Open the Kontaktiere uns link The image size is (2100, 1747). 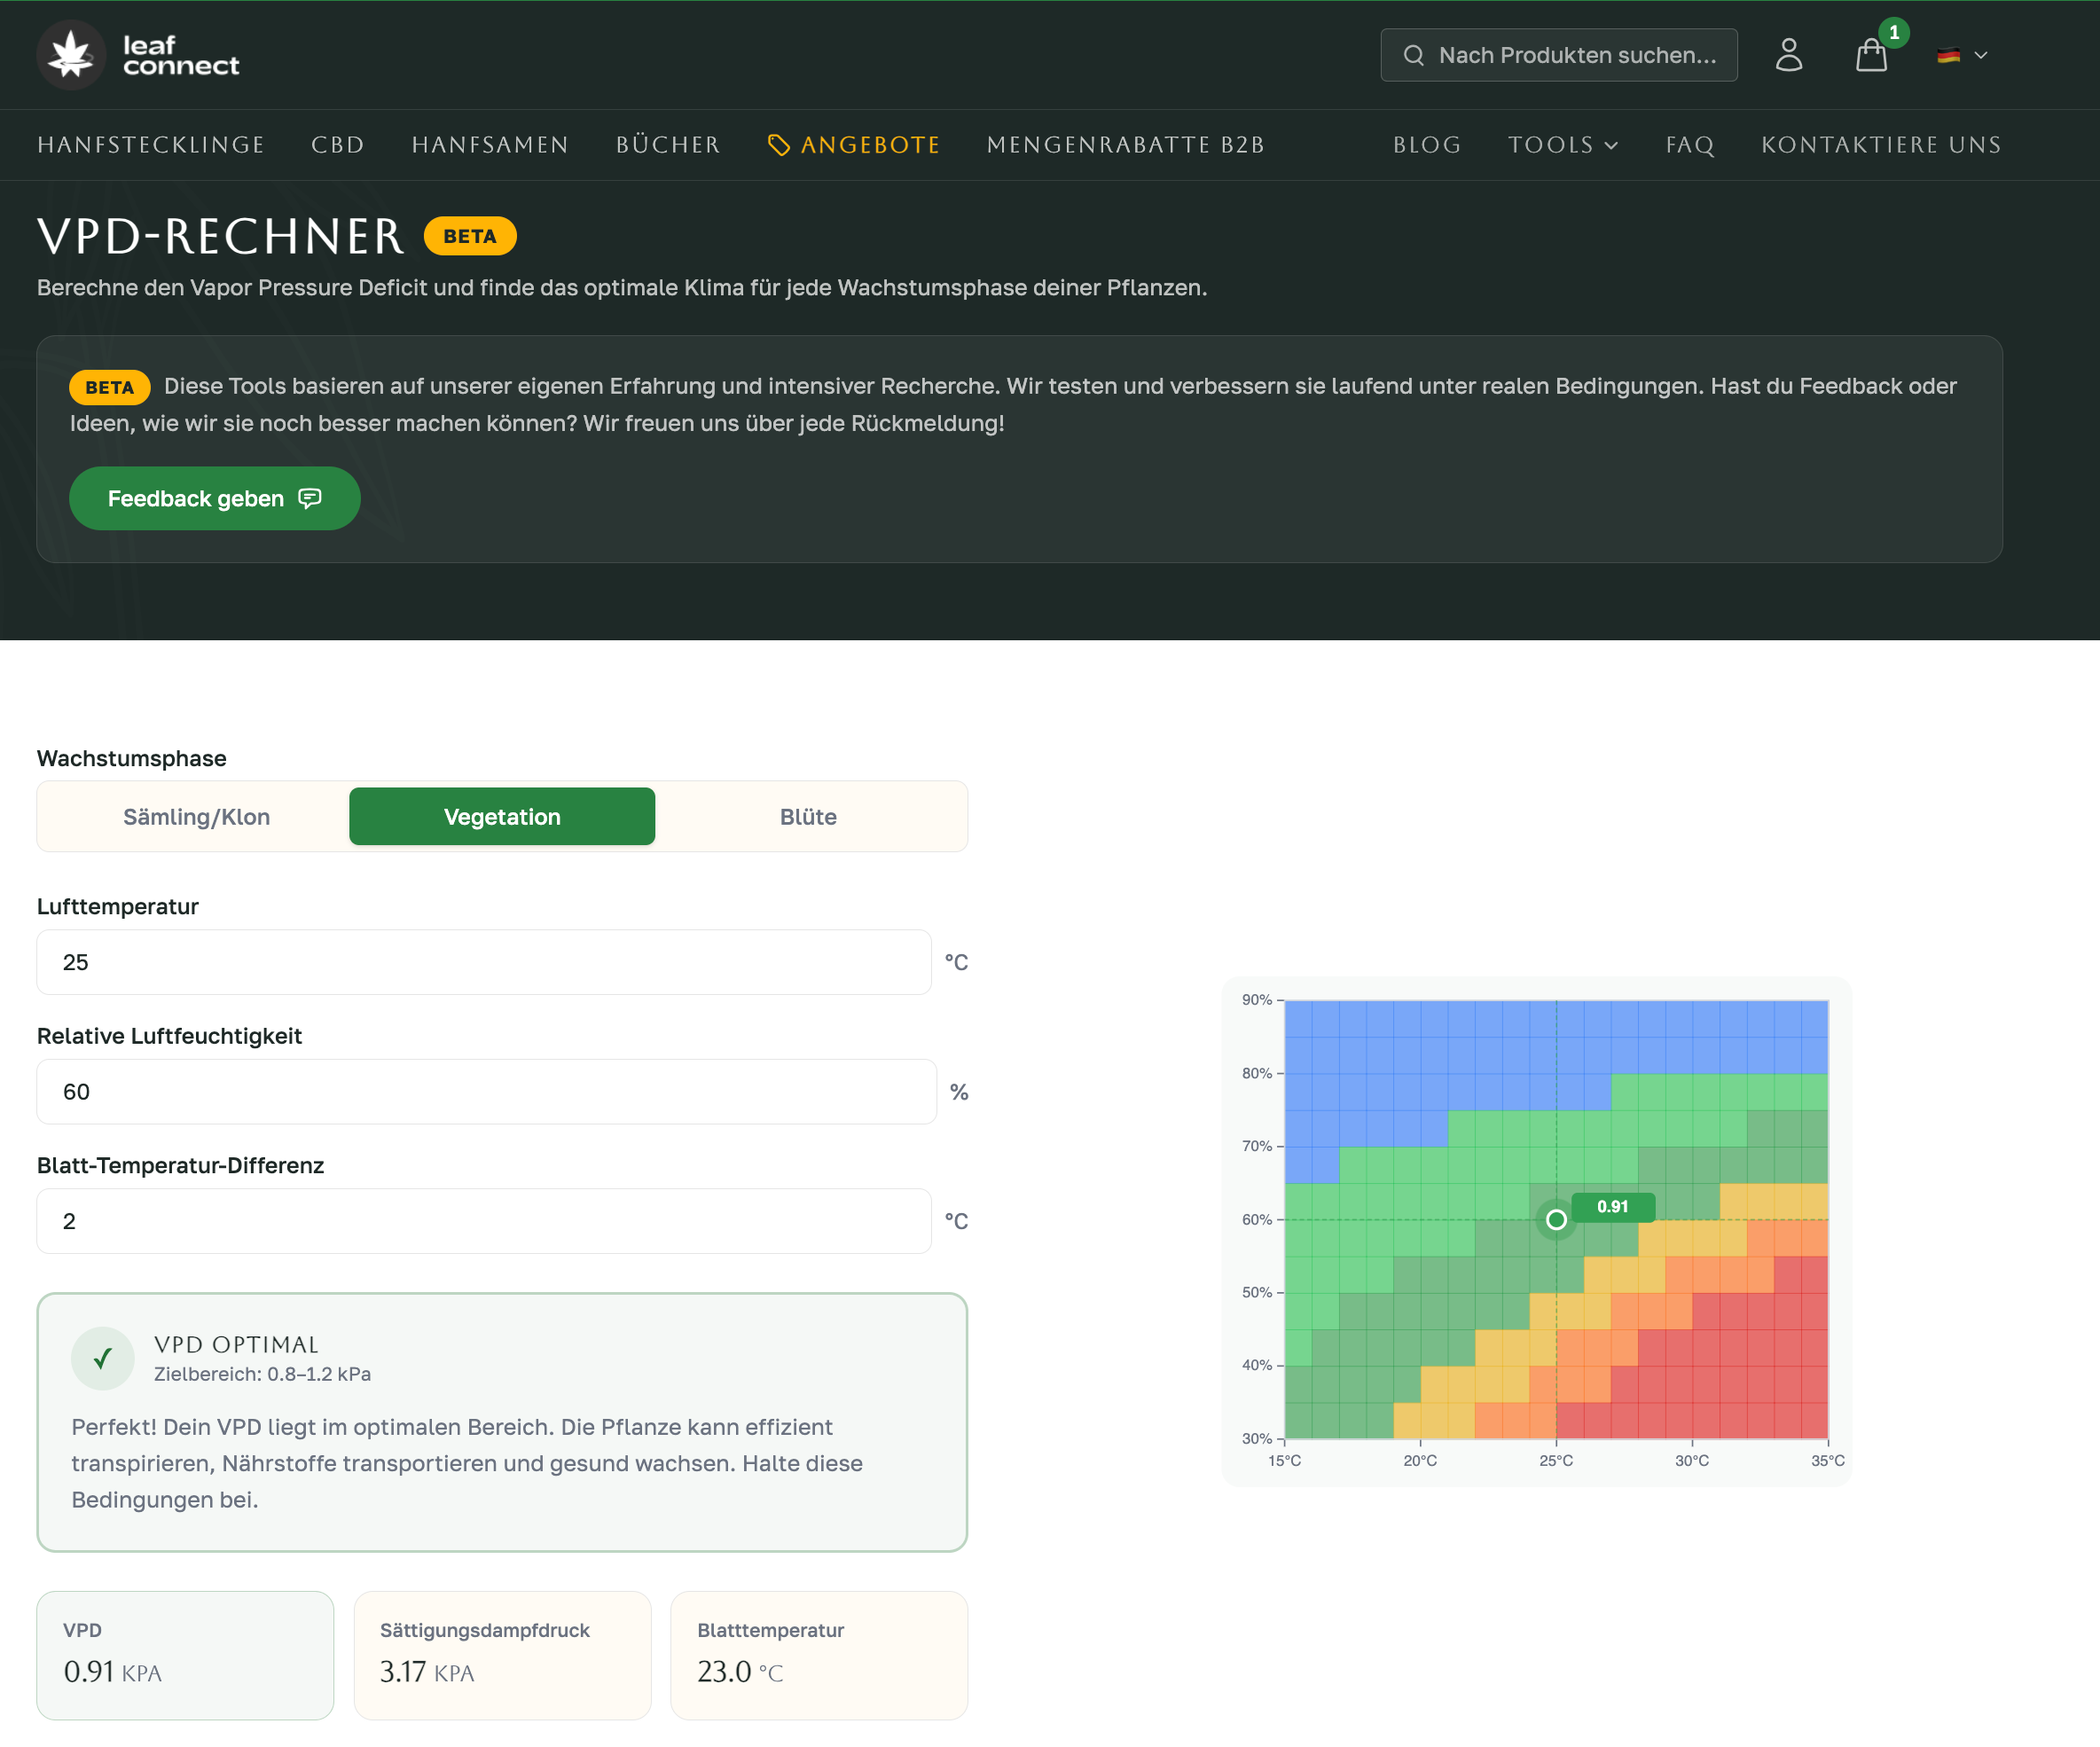point(1881,145)
